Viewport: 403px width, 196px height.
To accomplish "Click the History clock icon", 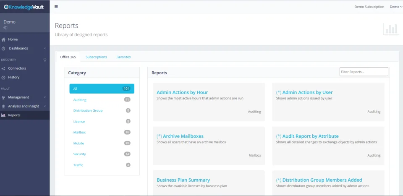I will 3,77.
